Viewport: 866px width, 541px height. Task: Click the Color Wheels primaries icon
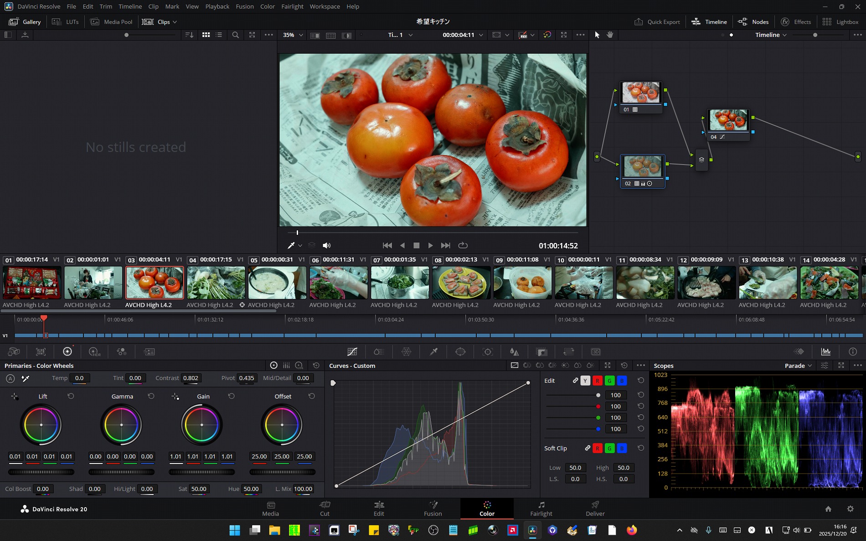point(67,352)
